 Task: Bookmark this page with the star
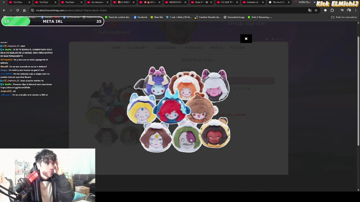(x=316, y=10)
